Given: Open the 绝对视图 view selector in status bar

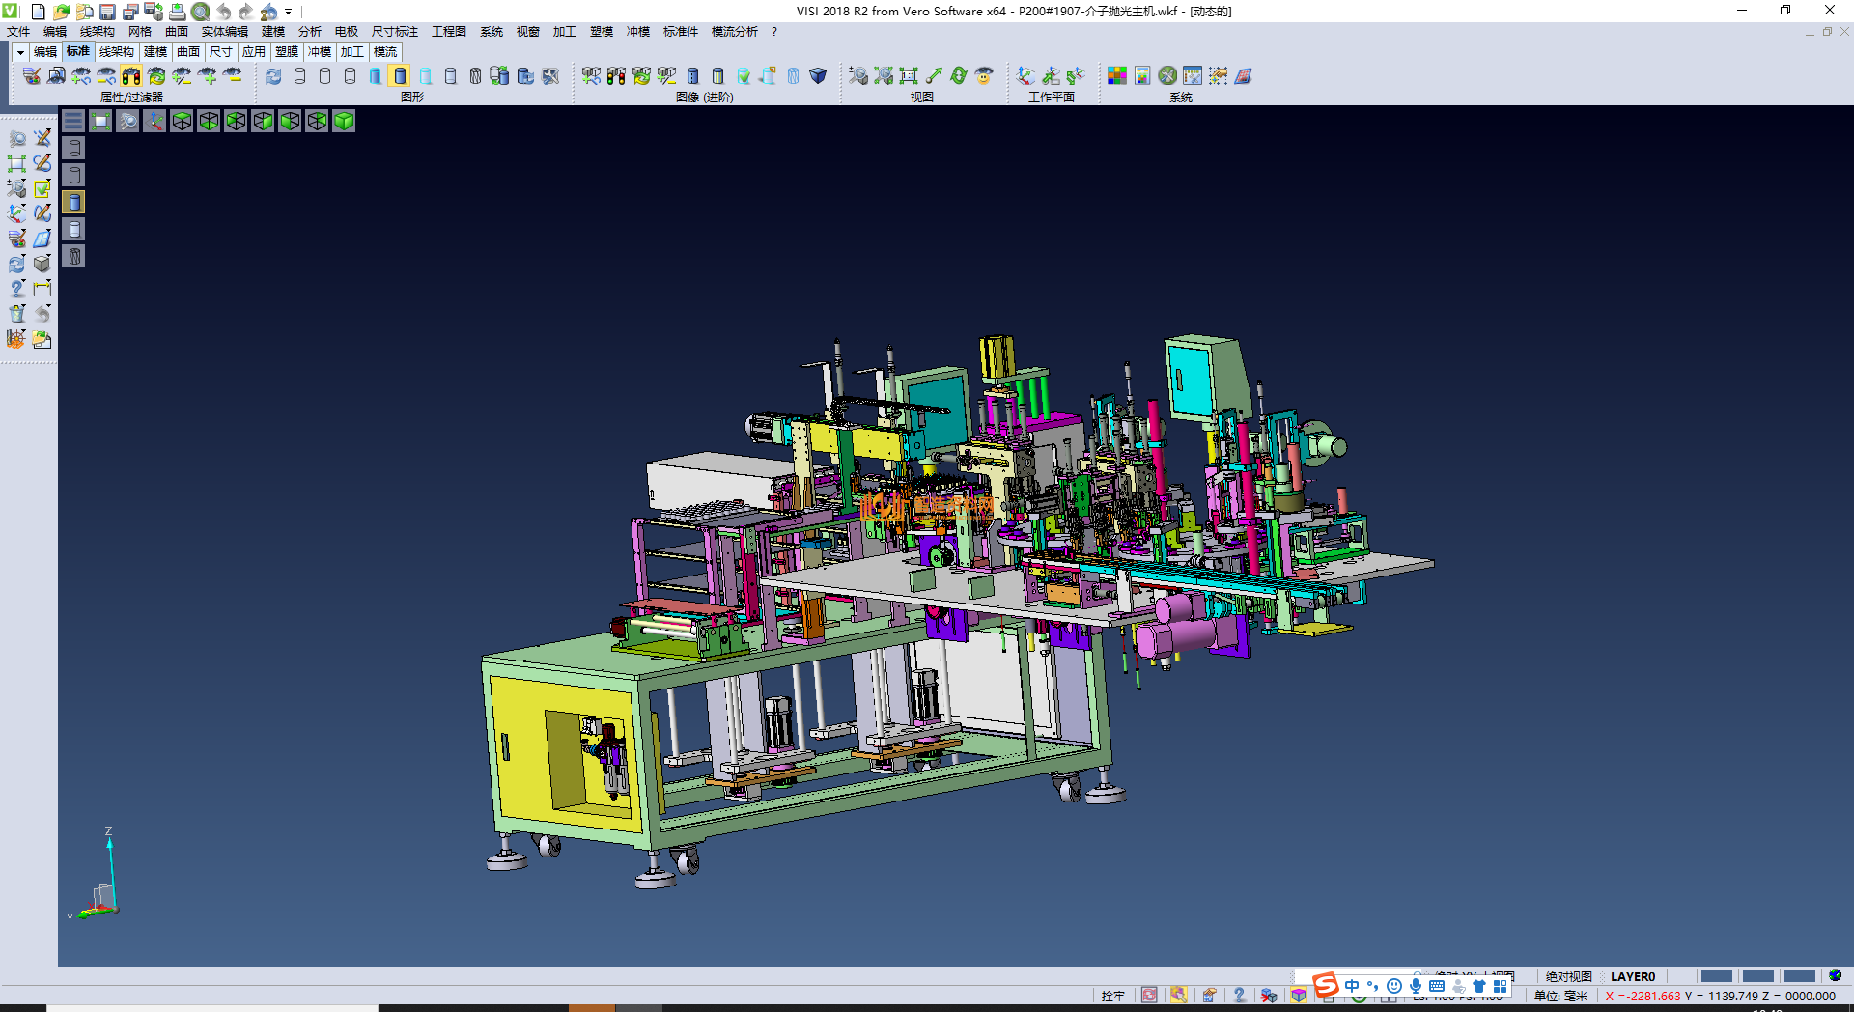Looking at the screenshot, I should 1568,976.
